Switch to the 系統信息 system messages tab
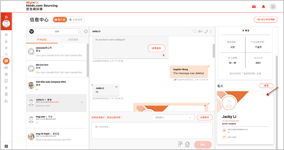The height and width of the screenshot is (150, 284). click(x=76, y=20)
